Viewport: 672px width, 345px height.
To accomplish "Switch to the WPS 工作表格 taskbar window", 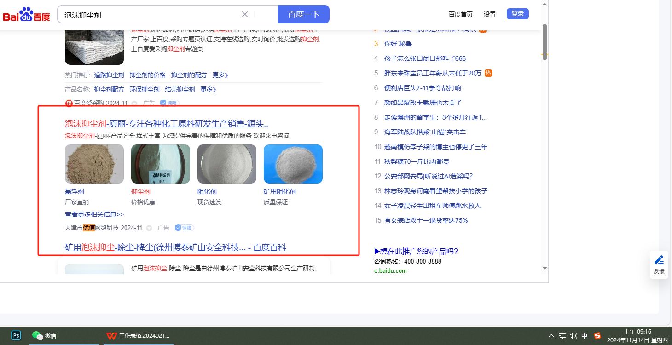I will click(139, 336).
